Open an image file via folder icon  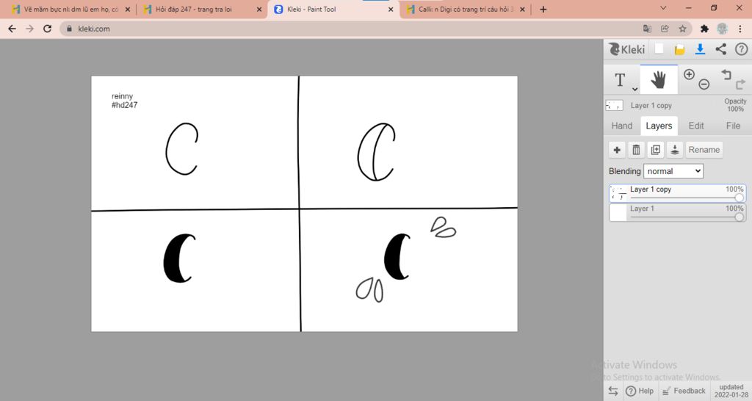[679, 49]
